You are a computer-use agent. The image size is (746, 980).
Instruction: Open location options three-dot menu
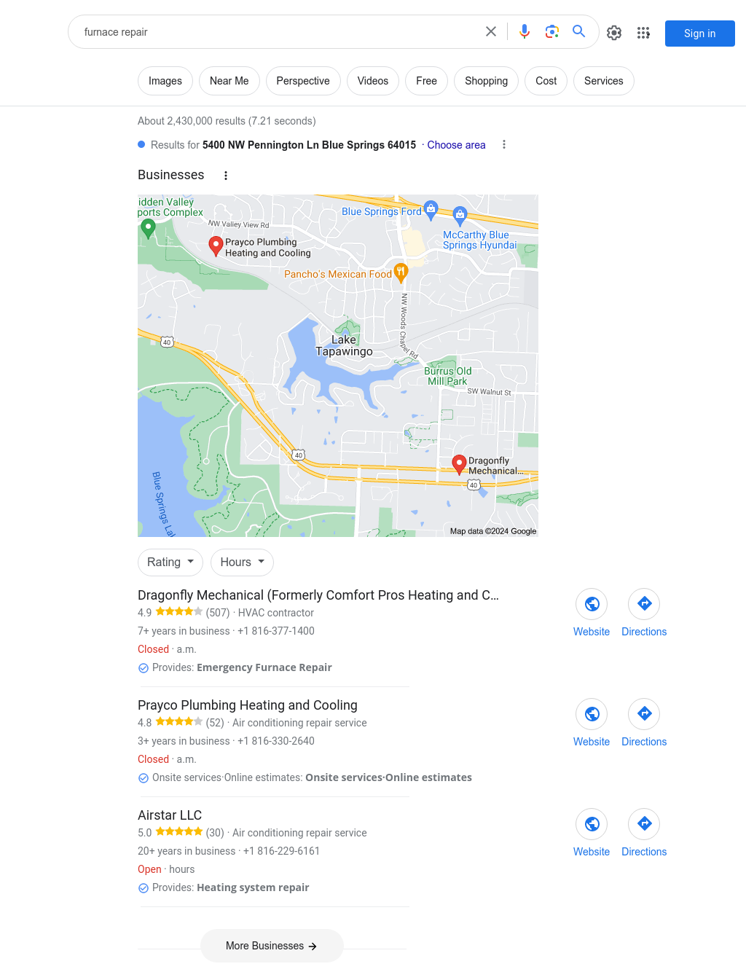click(504, 145)
